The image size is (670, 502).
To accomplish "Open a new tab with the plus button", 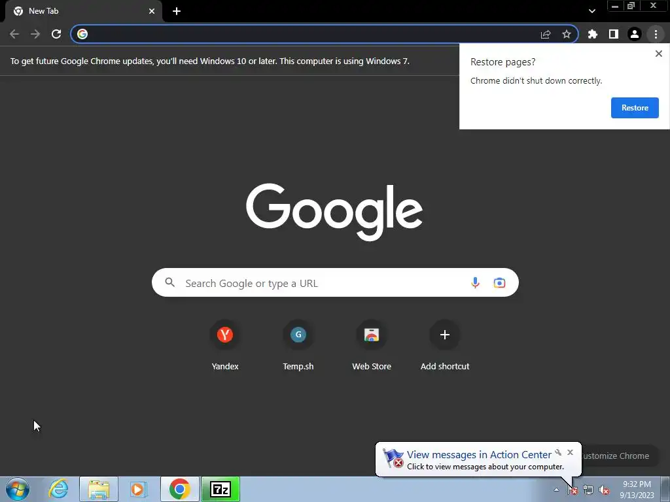I will pyautogui.click(x=177, y=11).
